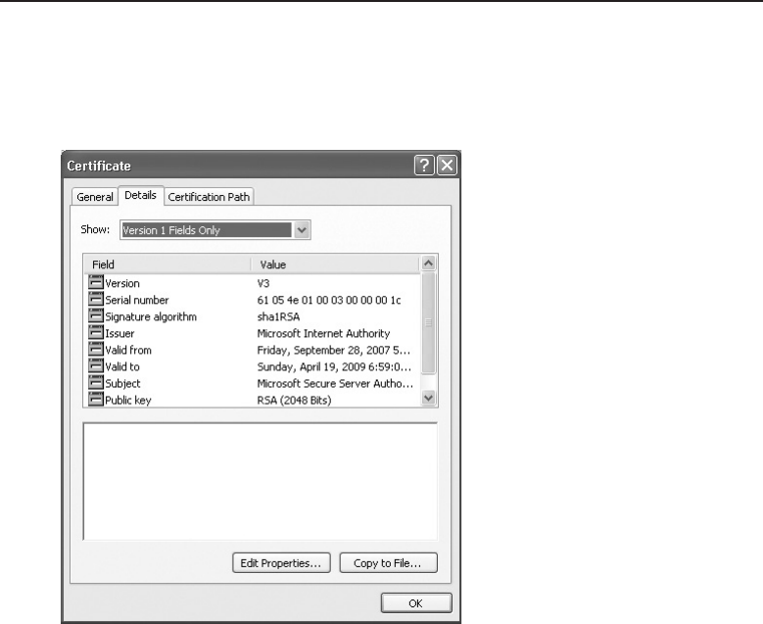
Task: Open the Certification Path tab
Action: [209, 197]
